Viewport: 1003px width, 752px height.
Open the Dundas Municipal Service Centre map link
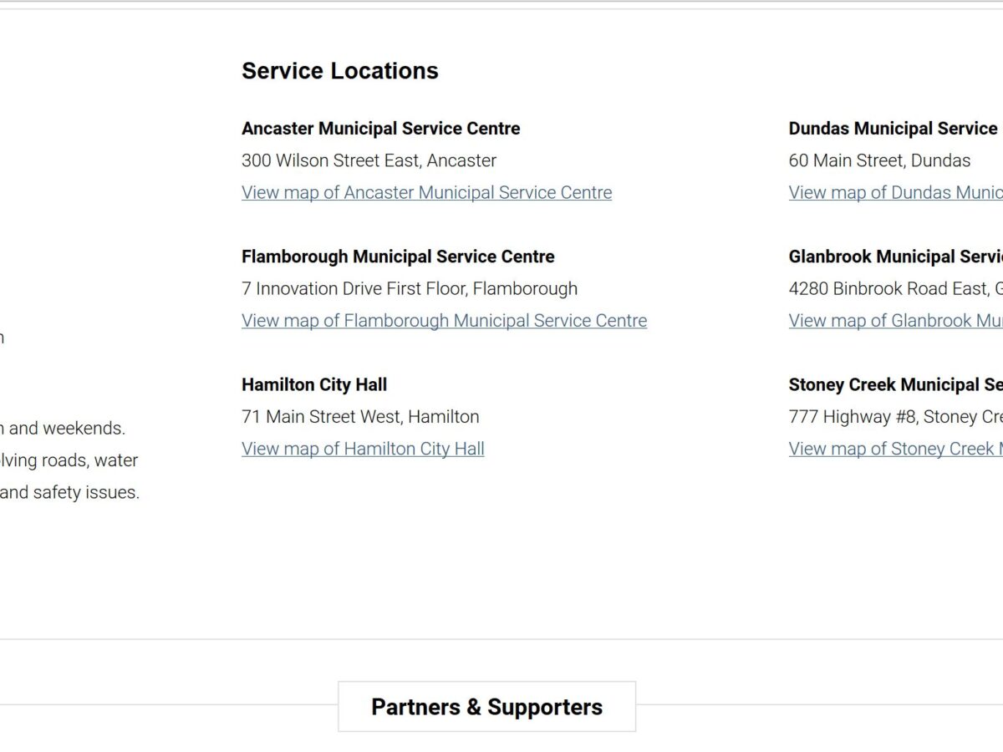pos(895,192)
